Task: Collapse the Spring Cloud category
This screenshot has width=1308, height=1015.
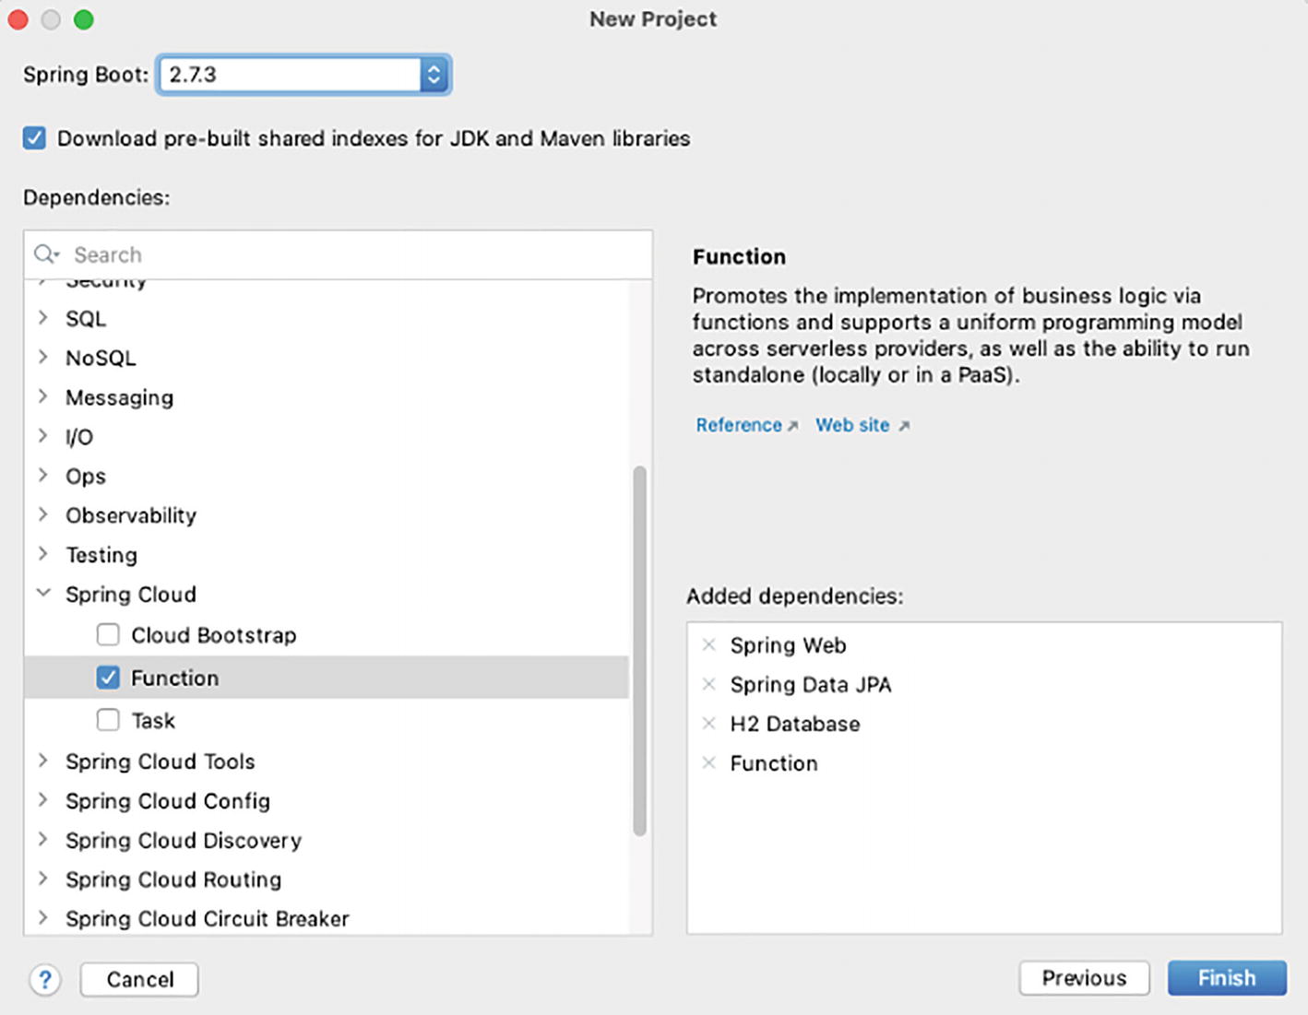Action: click(x=43, y=594)
